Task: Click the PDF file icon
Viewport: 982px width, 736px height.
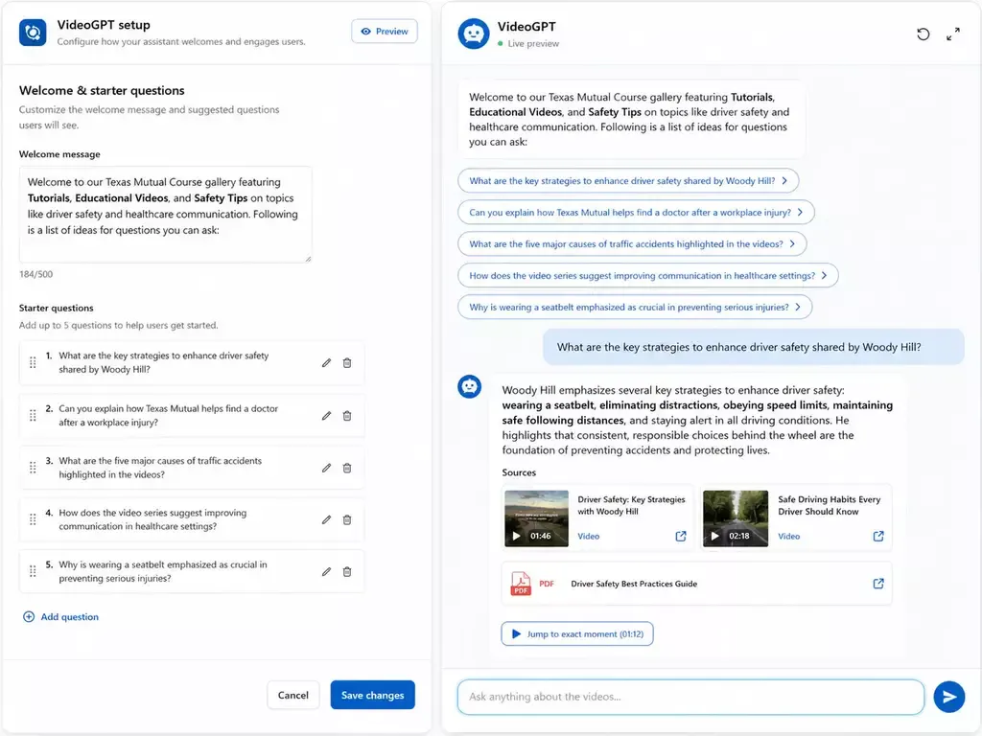Action: pyautogui.click(x=521, y=584)
